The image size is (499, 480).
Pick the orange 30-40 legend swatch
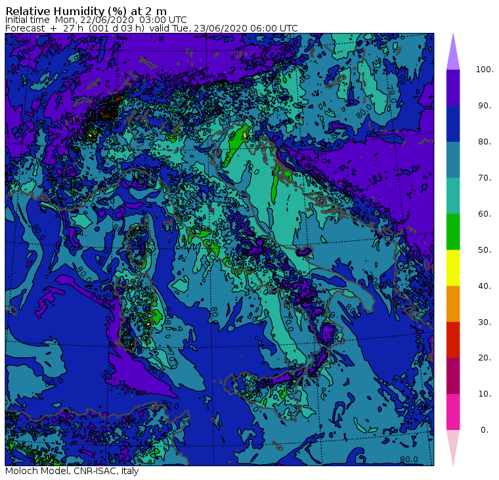453,303
